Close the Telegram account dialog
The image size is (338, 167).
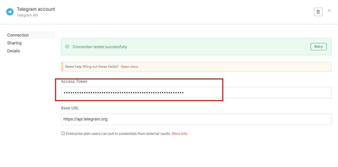point(329,10)
